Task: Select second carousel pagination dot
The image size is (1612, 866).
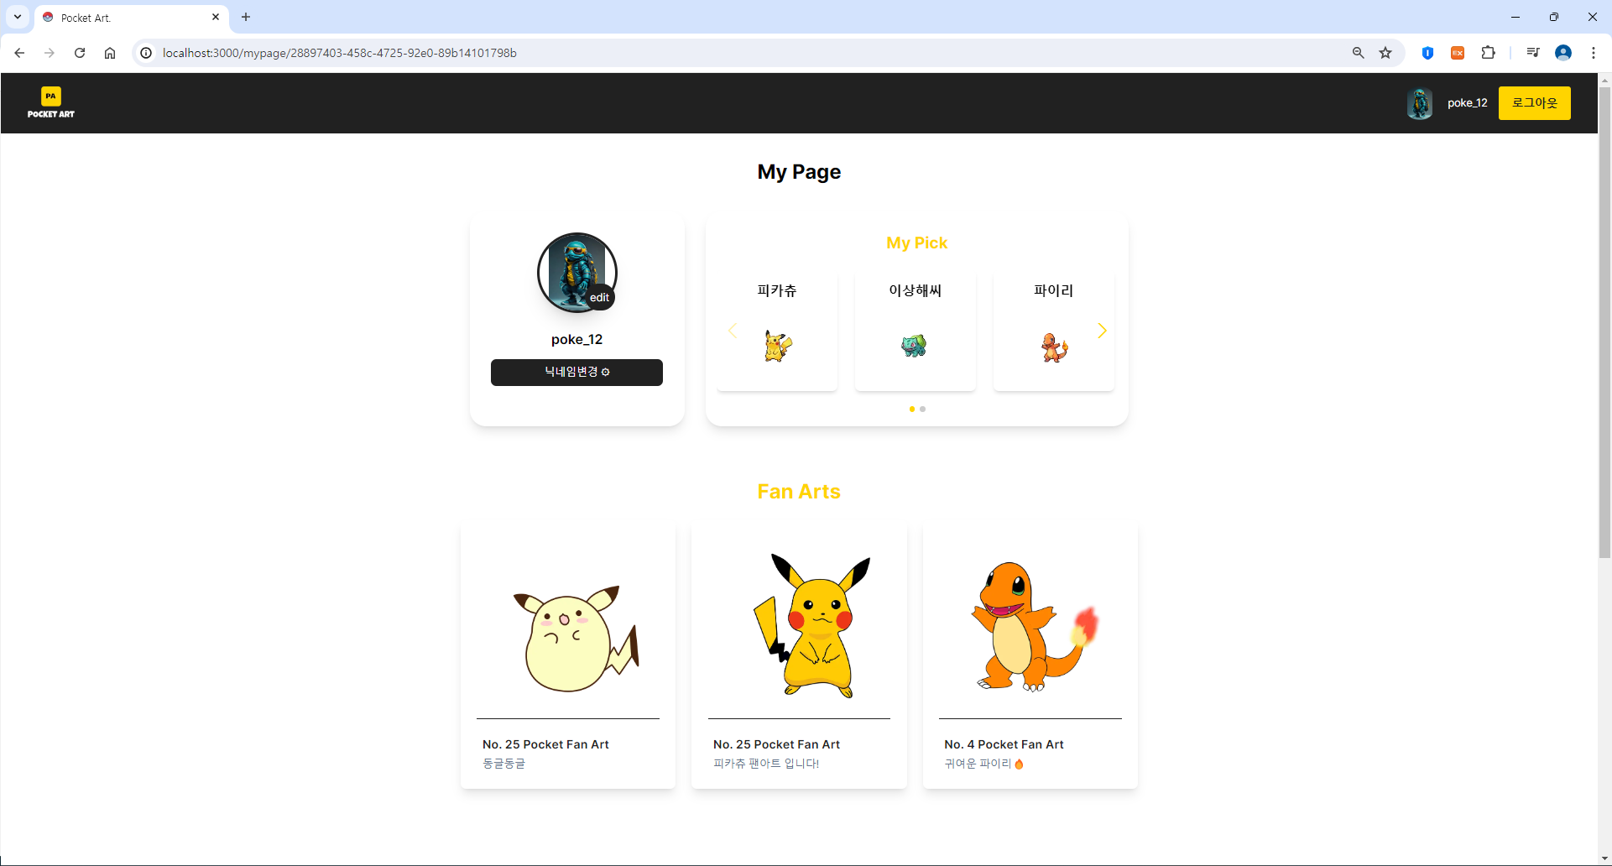Action: [923, 409]
